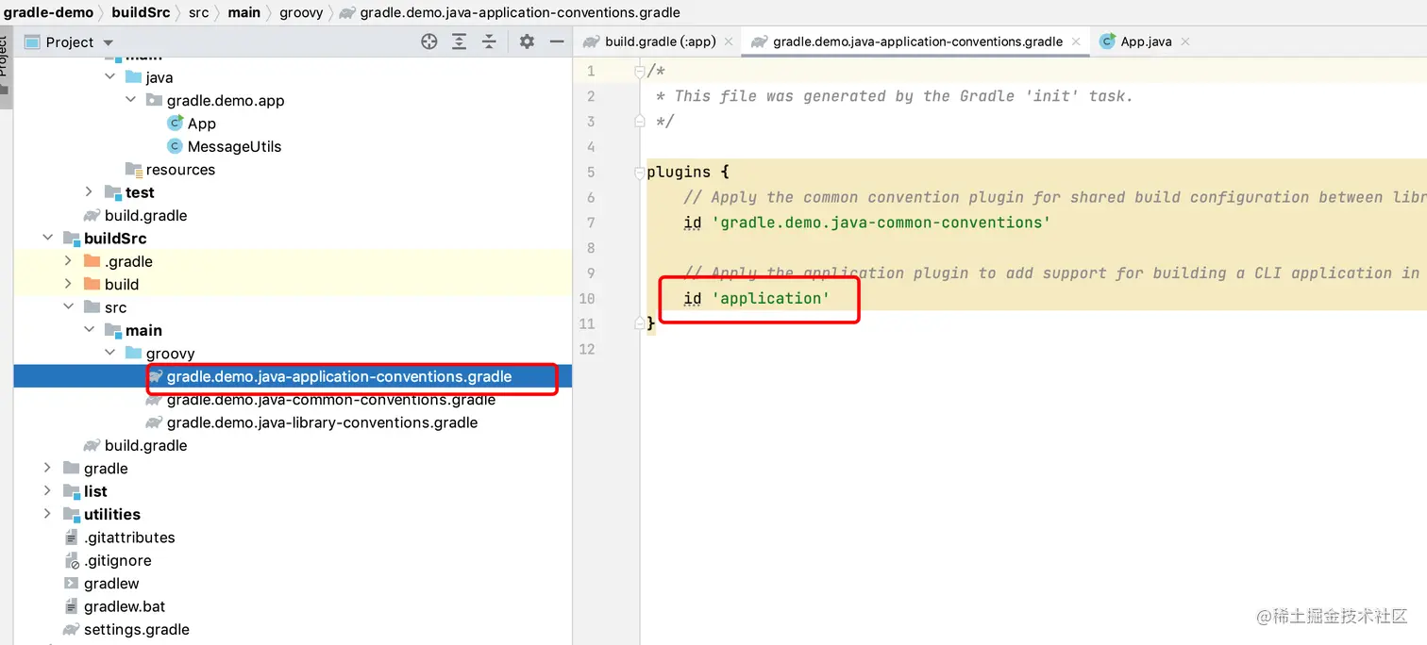Viewport: 1427px width, 645px height.
Task: Collapse the src folder under buildSrc
Action: [x=69, y=307]
